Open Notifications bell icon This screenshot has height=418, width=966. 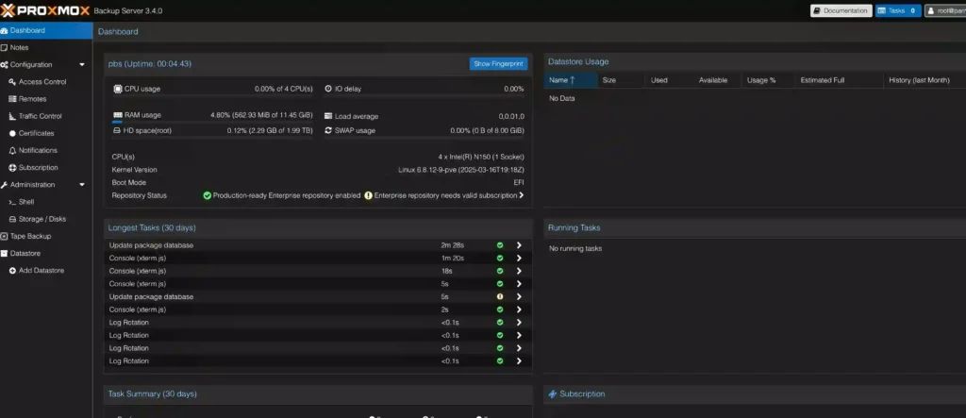pyautogui.click(x=12, y=150)
